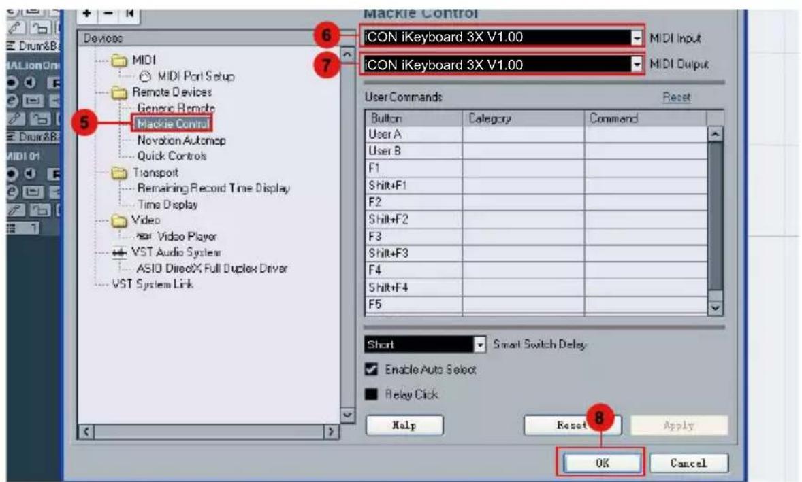Toggle record enable on HALionOne track
The height and width of the screenshot is (482, 802).
pyautogui.click(x=12, y=83)
